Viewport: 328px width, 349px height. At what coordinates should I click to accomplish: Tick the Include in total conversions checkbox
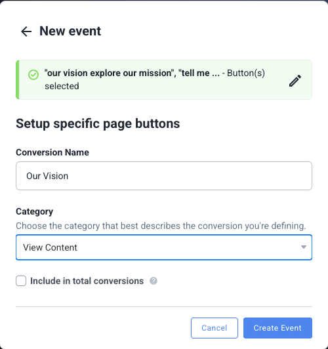[x=21, y=281]
